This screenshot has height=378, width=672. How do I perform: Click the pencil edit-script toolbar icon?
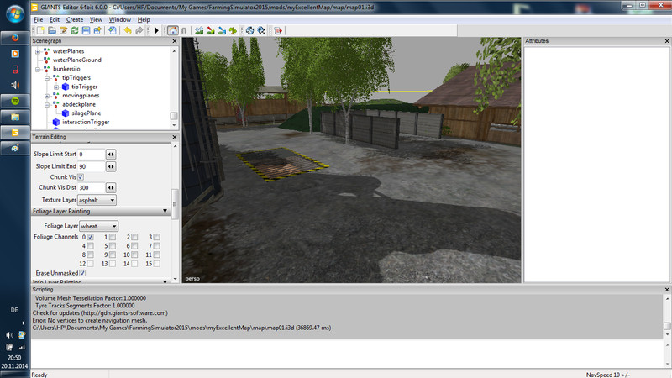(x=64, y=30)
